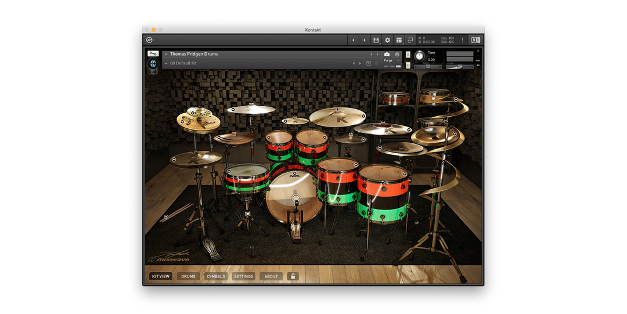Screen dimensions: 627x314
Task: Click the Kontakt logo in the top-left
Action: click(149, 40)
